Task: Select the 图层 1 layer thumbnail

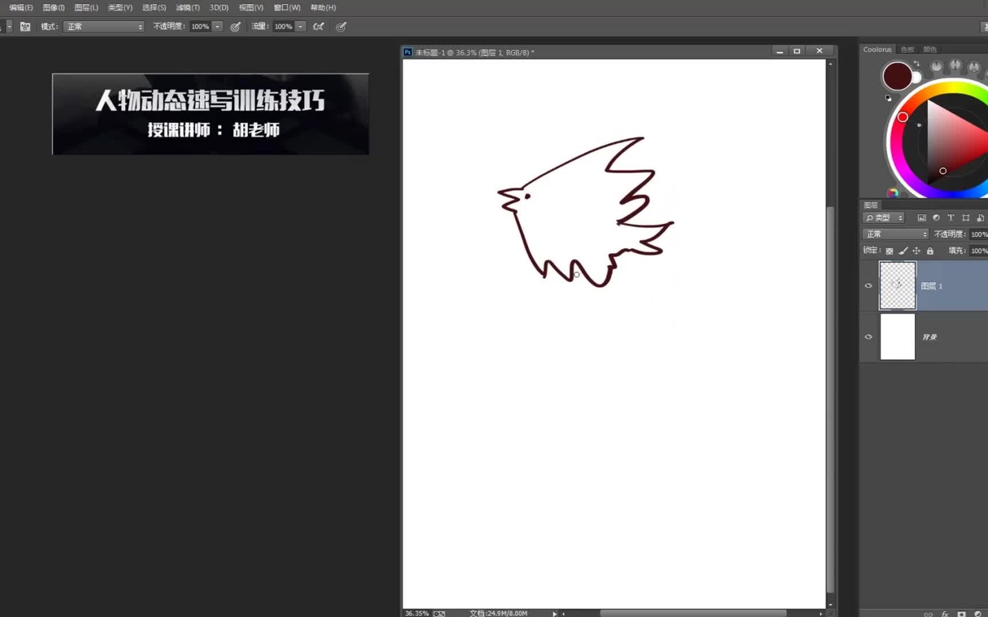Action: pyautogui.click(x=897, y=286)
